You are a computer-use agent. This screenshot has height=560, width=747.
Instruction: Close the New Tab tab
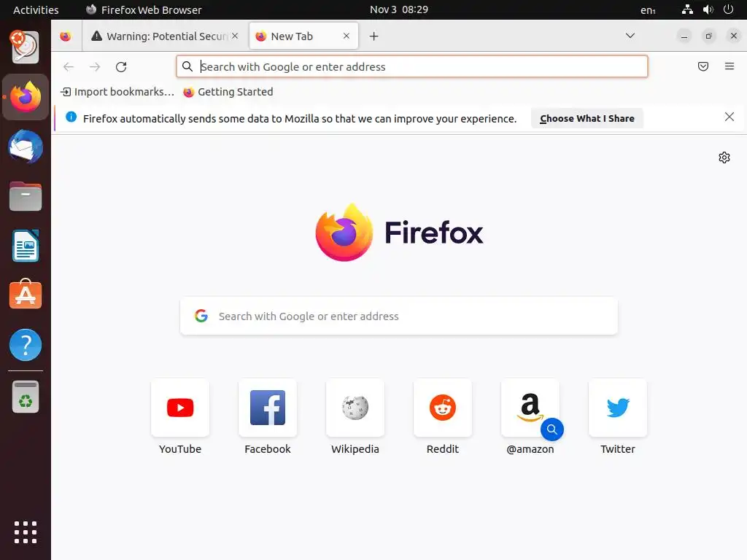pyautogui.click(x=347, y=36)
